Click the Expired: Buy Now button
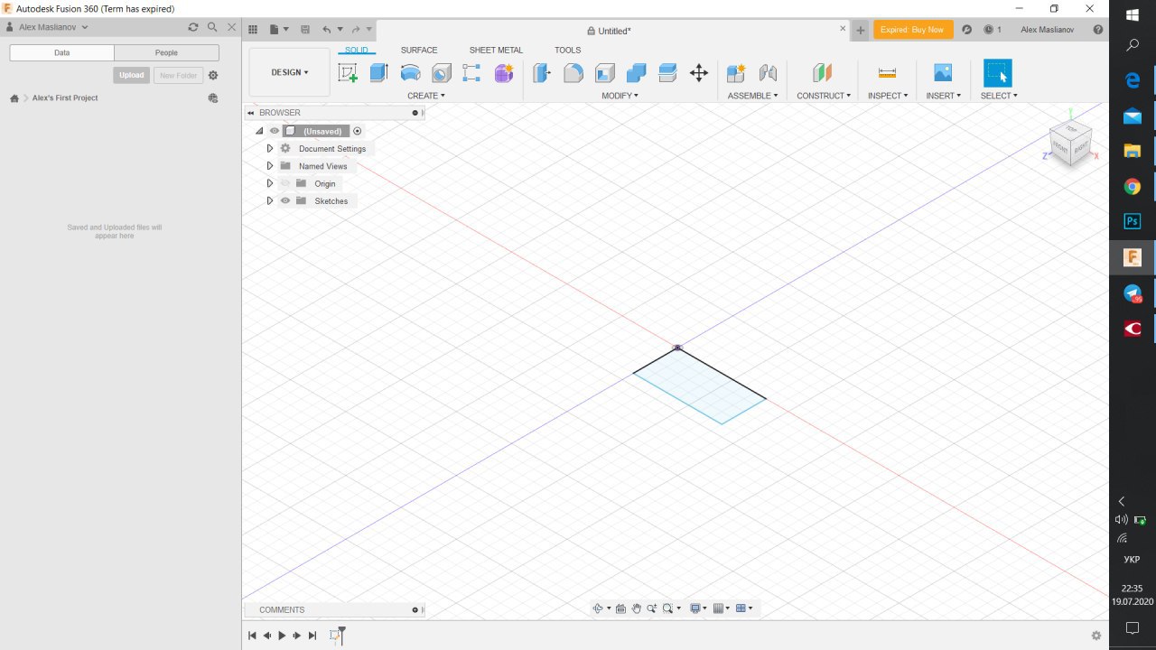This screenshot has width=1156, height=650. coord(913,30)
